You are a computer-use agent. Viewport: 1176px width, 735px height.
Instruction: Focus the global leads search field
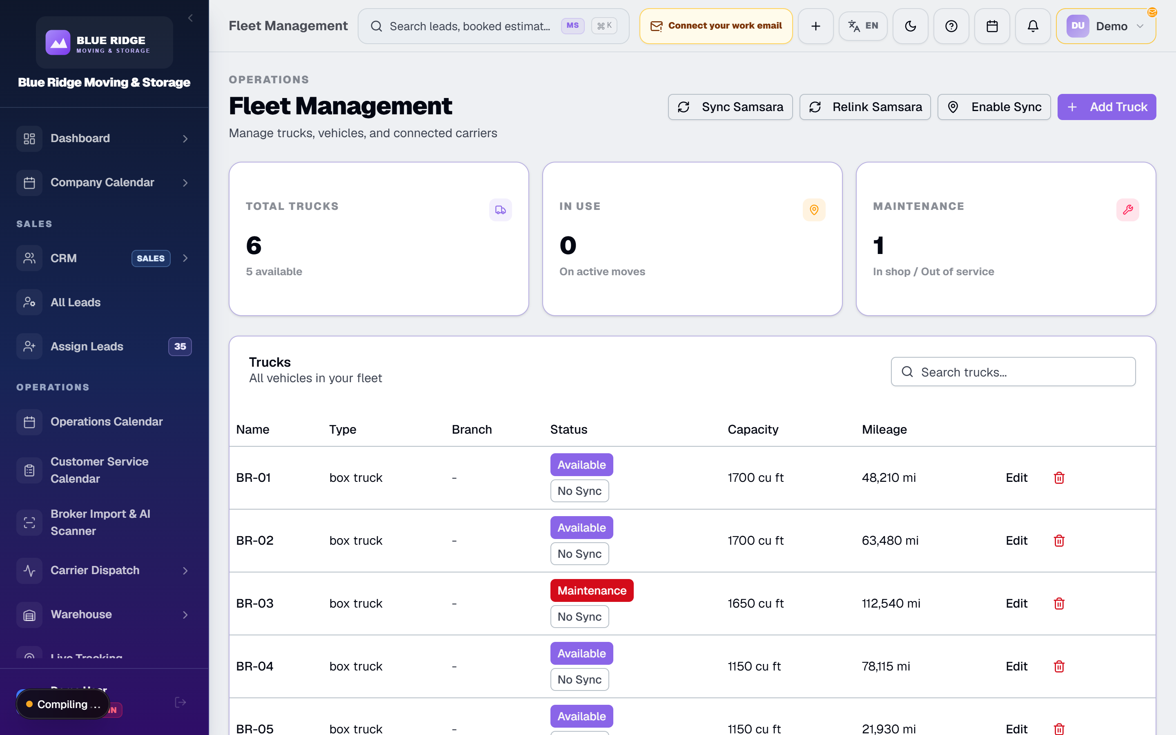point(493,26)
